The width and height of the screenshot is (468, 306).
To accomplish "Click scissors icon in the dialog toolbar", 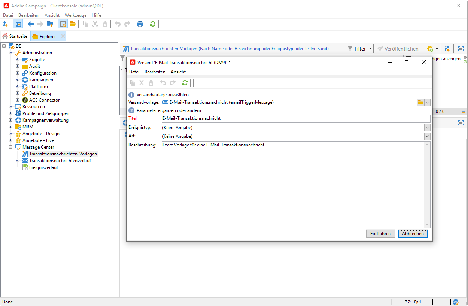I will 142,83.
